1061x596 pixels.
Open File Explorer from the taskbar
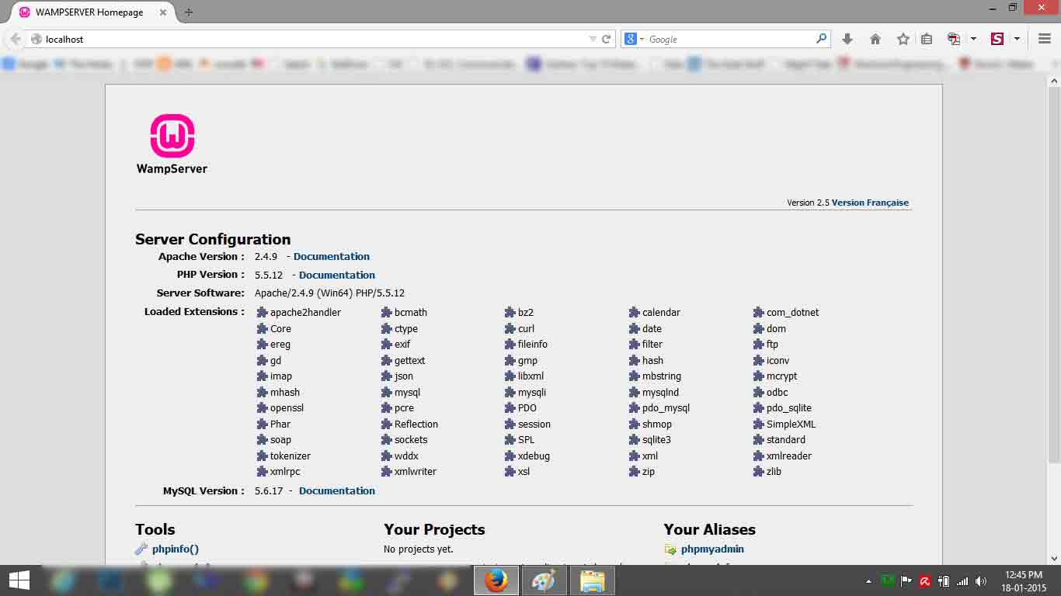(593, 580)
